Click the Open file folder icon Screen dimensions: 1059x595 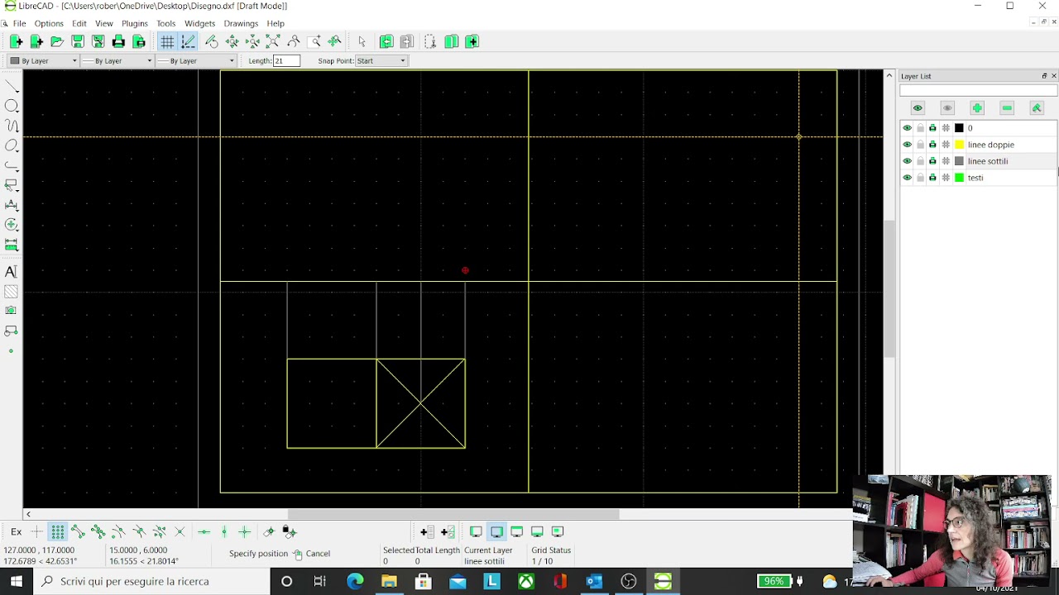coord(57,41)
